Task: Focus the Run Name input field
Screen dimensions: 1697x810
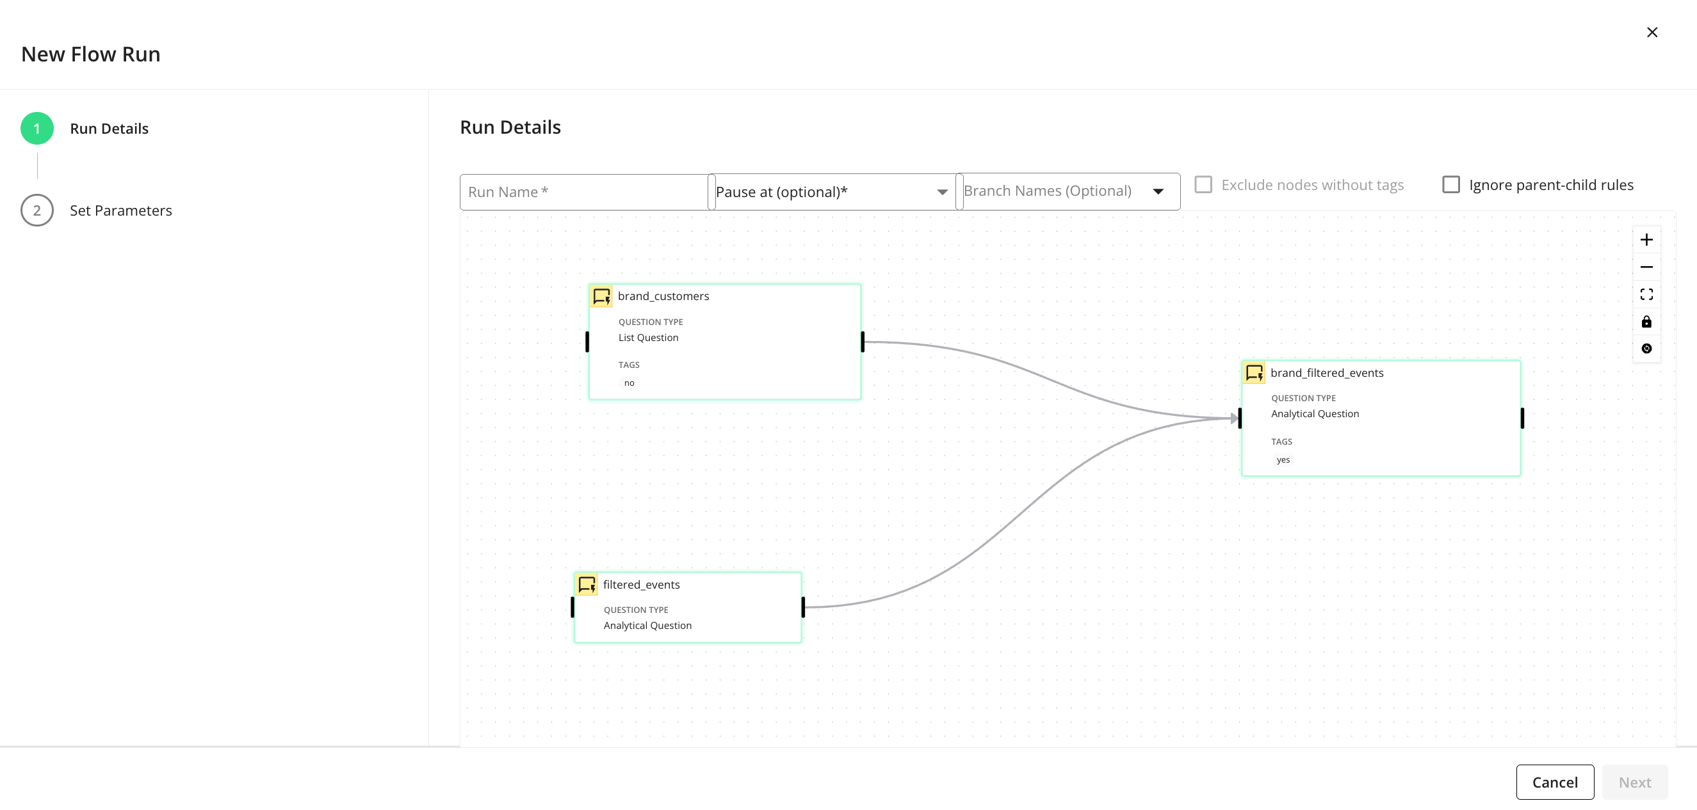Action: tap(583, 192)
